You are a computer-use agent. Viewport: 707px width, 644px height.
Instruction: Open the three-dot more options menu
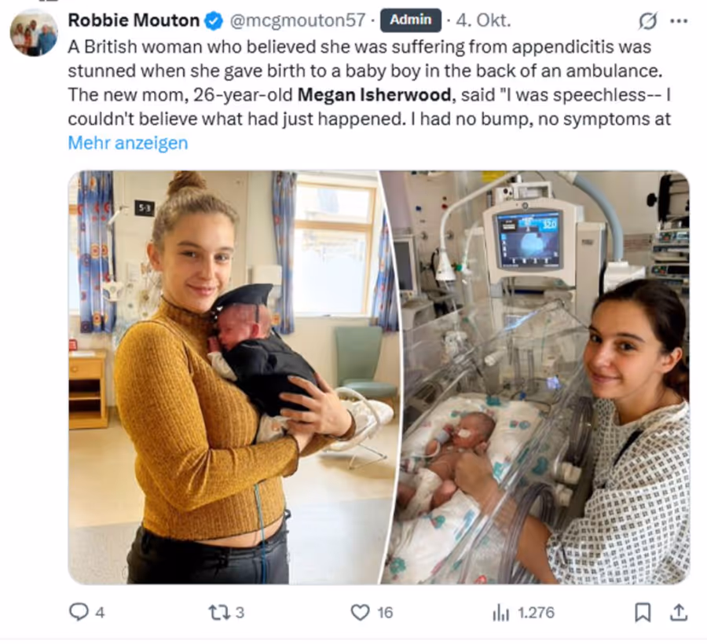point(679,20)
